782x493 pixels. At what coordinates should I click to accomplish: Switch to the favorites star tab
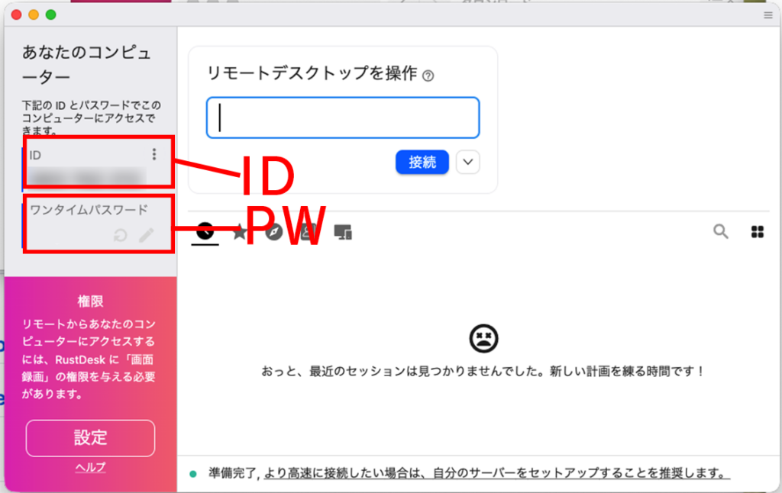point(239,232)
